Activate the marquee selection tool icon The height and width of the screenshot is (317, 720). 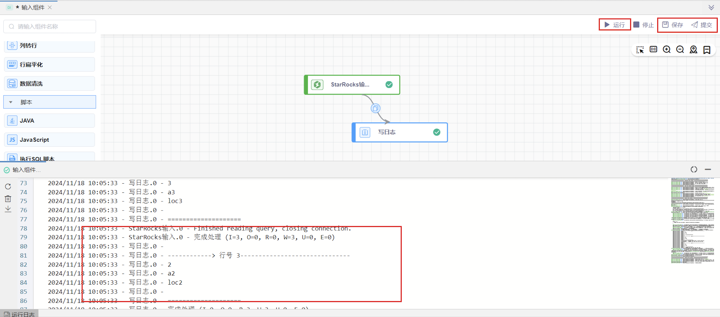click(640, 50)
